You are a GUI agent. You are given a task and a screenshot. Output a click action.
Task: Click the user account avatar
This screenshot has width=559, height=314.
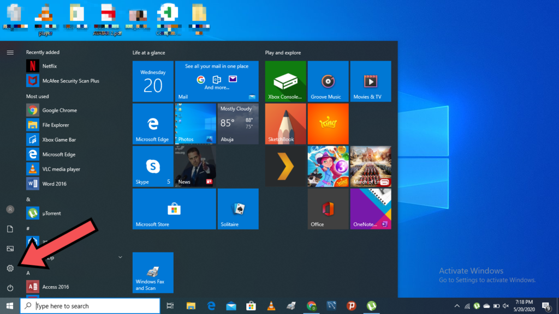tap(10, 209)
